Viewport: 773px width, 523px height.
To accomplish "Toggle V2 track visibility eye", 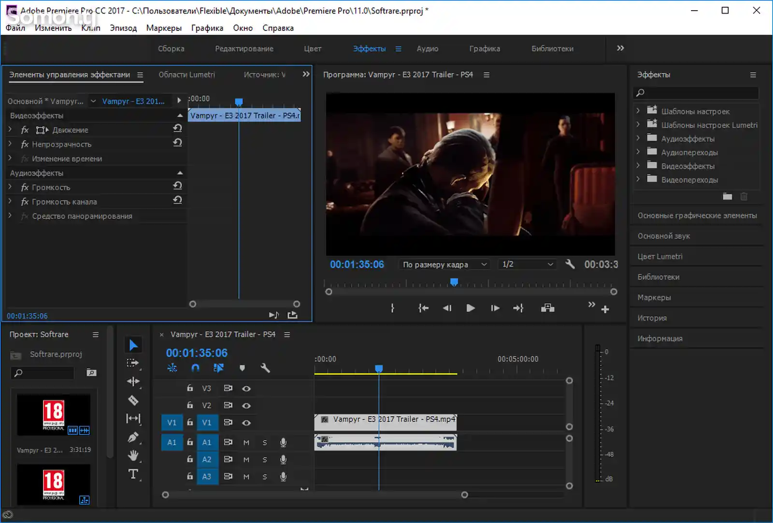I will pyautogui.click(x=246, y=406).
